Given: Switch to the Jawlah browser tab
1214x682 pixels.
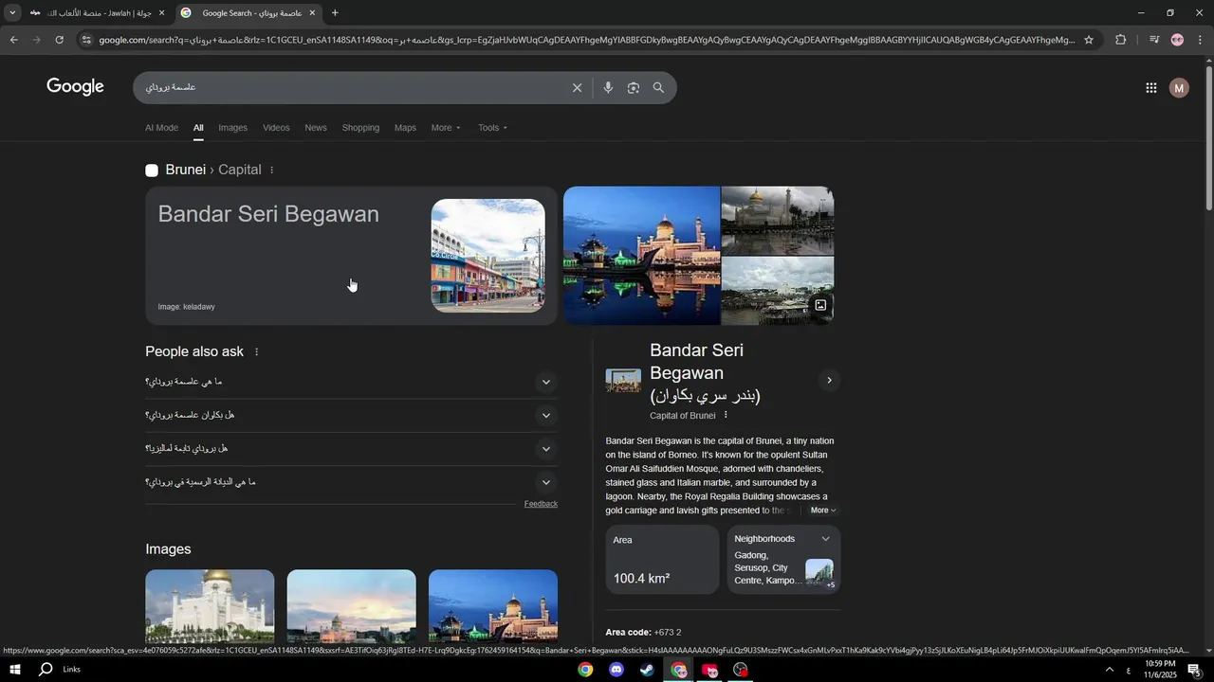Looking at the screenshot, I should pos(98,13).
